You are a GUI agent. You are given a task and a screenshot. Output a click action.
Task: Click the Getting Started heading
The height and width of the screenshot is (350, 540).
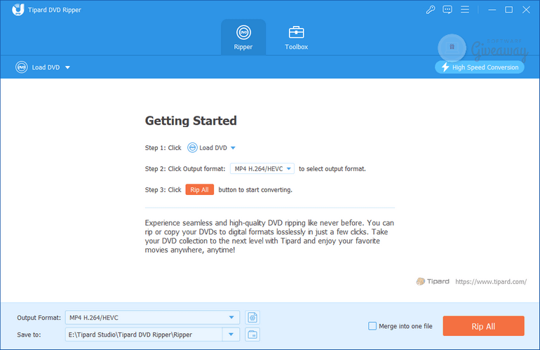click(191, 121)
